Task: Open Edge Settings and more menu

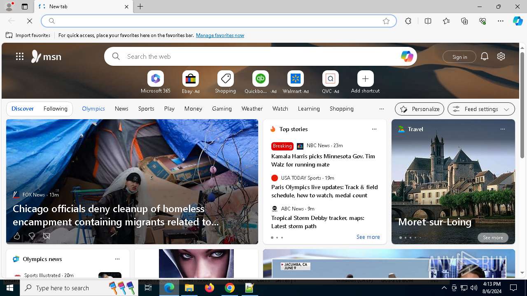Action: 501,21
